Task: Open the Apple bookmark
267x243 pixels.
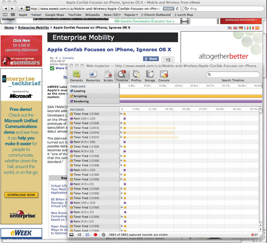Action: (x=23, y=15)
